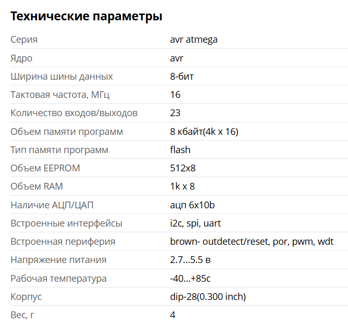
Task: Click the "Серия" row label
Action: coord(24,40)
